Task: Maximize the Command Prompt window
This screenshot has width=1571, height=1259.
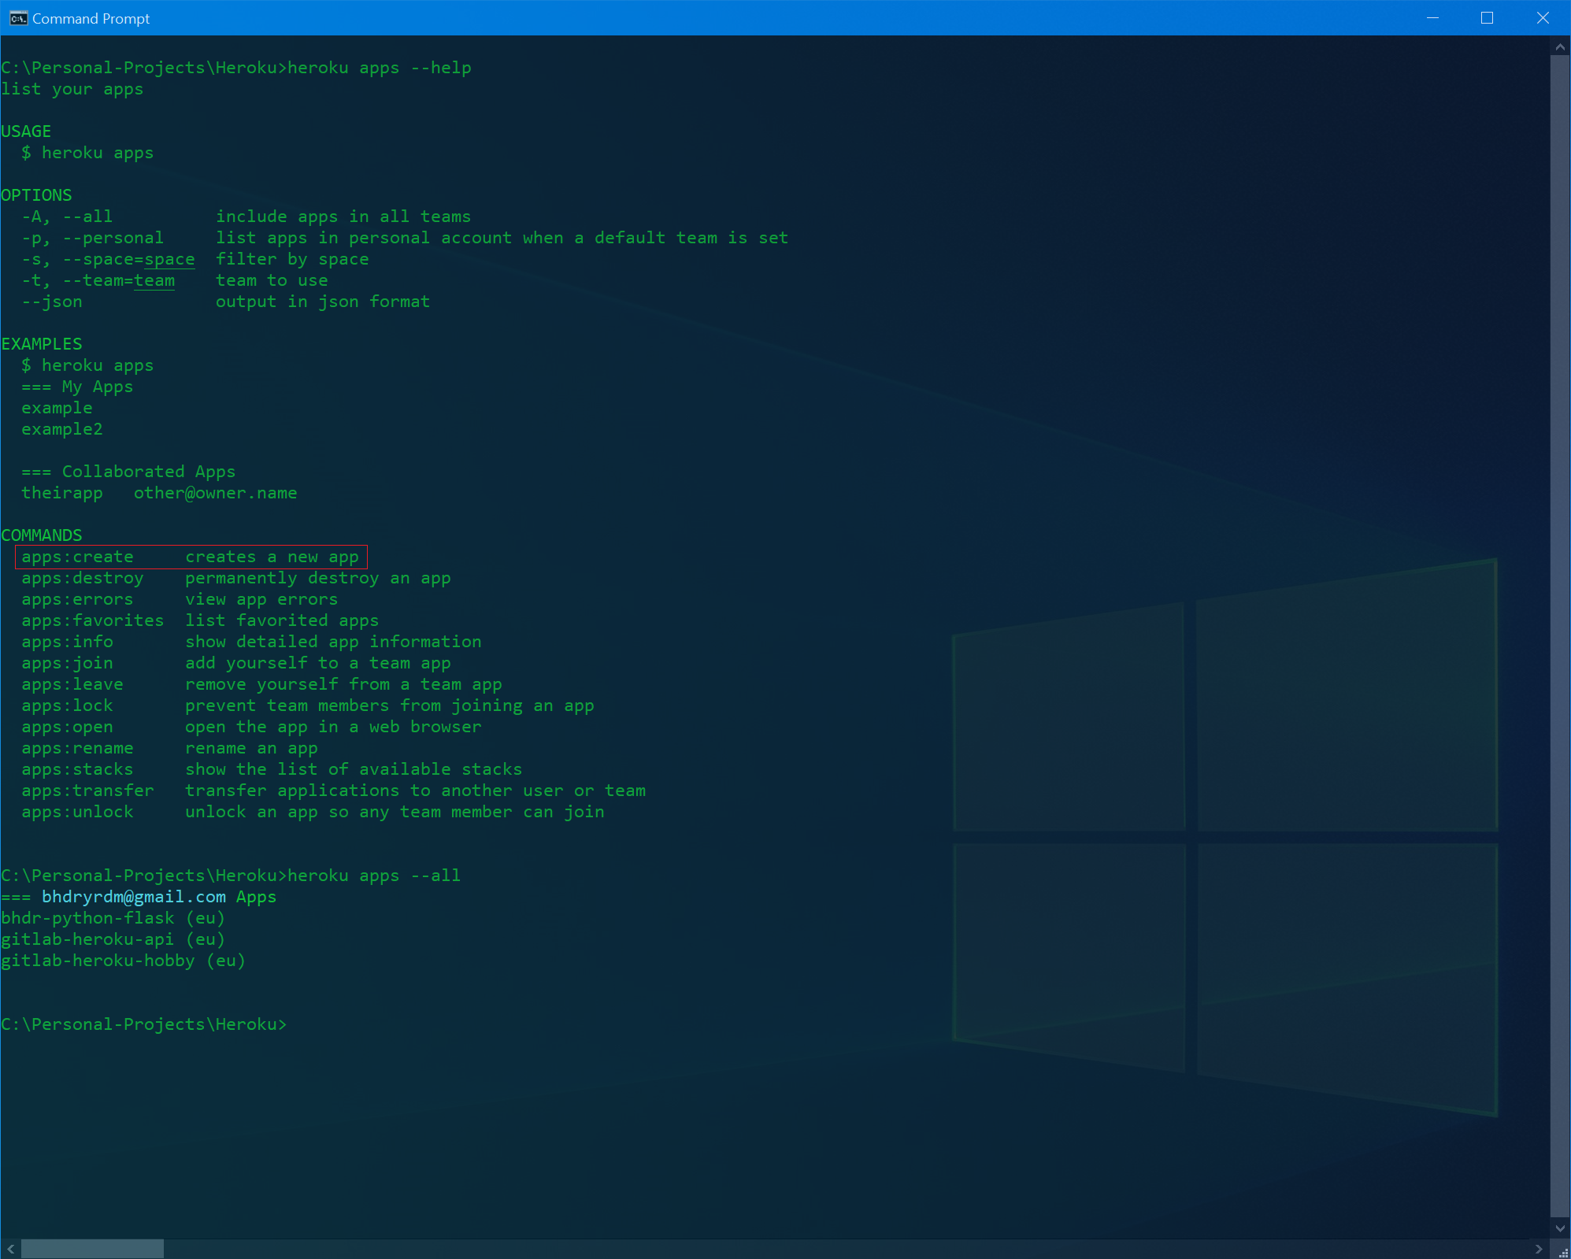Action: click(1487, 18)
